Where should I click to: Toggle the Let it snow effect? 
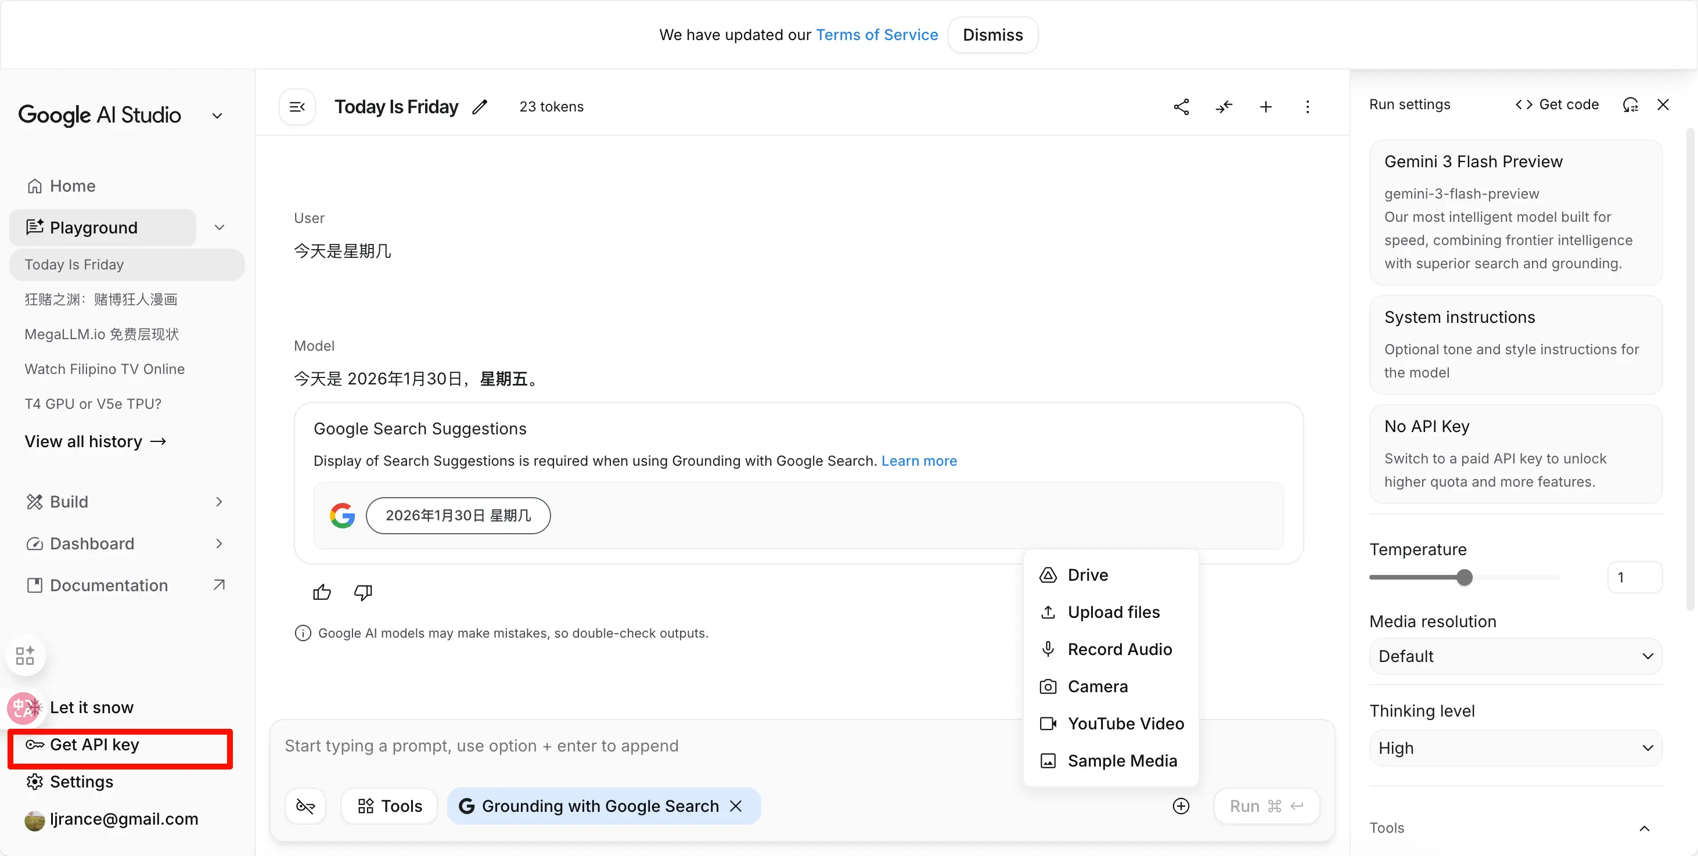click(92, 707)
